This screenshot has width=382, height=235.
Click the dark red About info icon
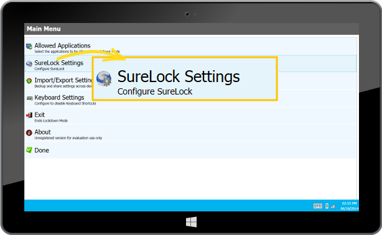[x=29, y=132]
